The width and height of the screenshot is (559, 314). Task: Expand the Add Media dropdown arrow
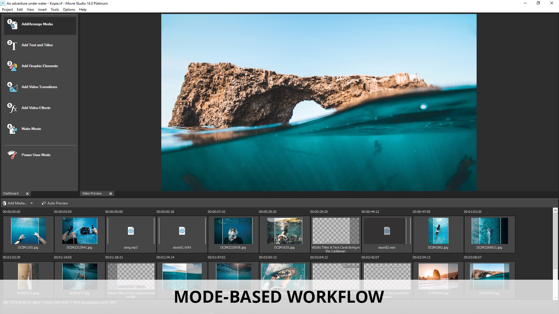click(31, 203)
